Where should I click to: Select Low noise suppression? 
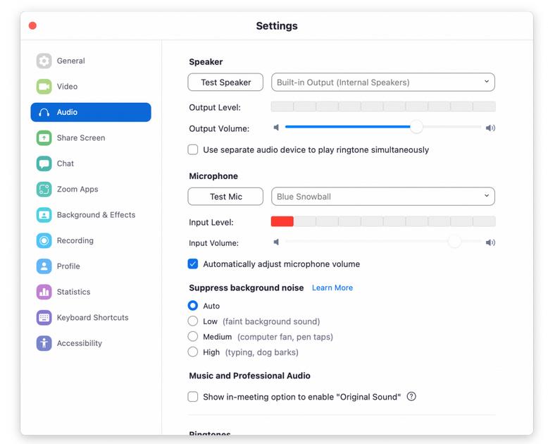(x=193, y=321)
